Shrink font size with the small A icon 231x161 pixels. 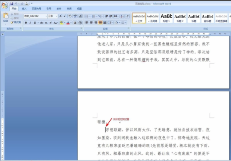[65, 16]
